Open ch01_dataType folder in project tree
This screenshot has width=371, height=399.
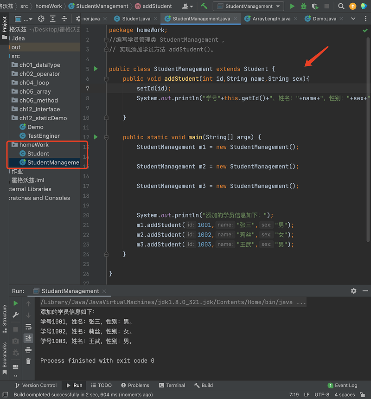click(x=40, y=65)
